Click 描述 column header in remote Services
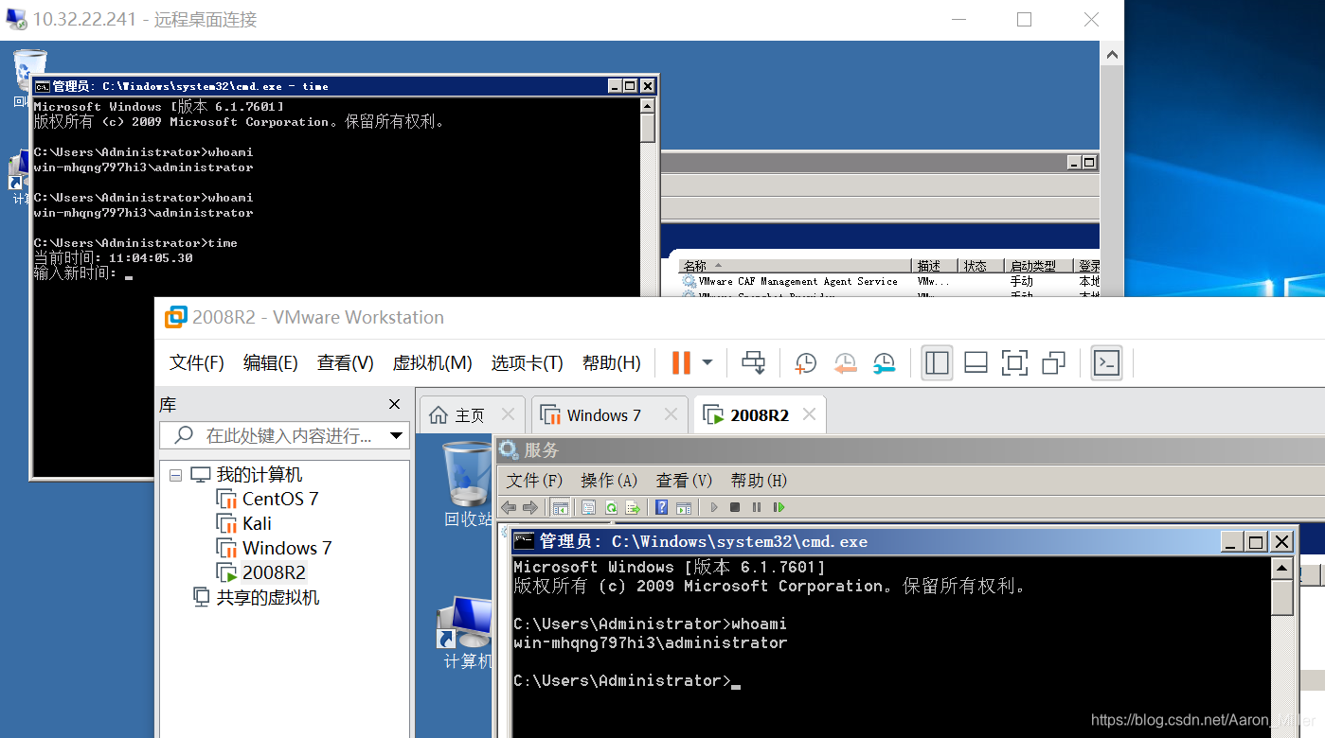 (x=934, y=267)
